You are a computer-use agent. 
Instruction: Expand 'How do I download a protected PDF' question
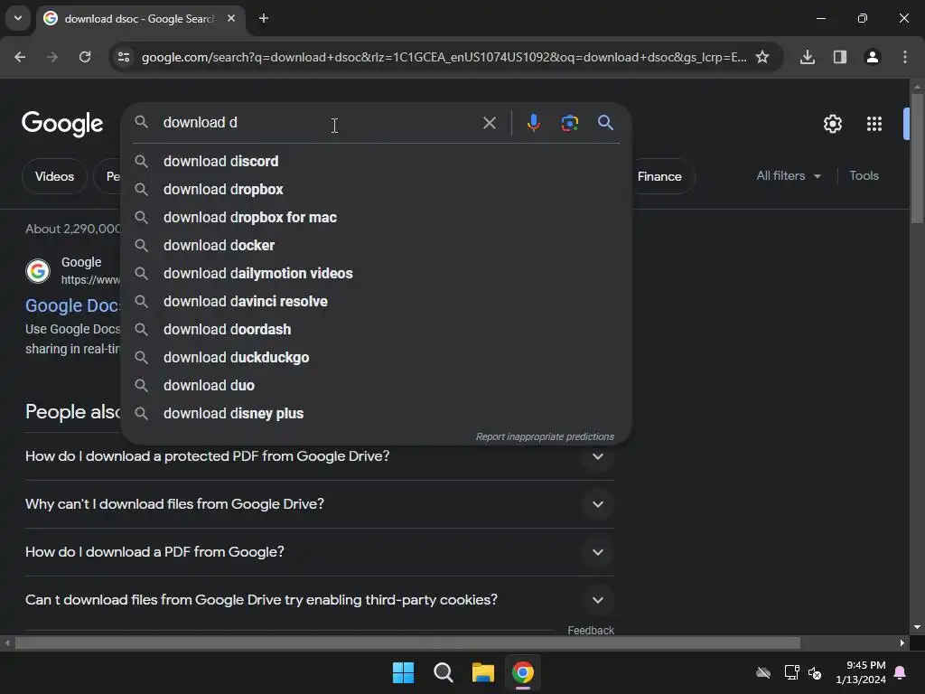[320, 456]
